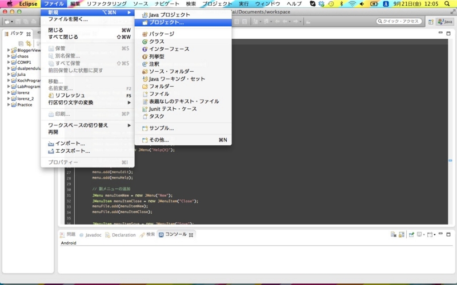Click the volume icon in menu bar
This screenshot has width=457, height=285.
(x=362, y=4)
